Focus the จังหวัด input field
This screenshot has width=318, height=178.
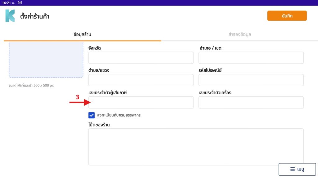pyautogui.click(x=141, y=58)
